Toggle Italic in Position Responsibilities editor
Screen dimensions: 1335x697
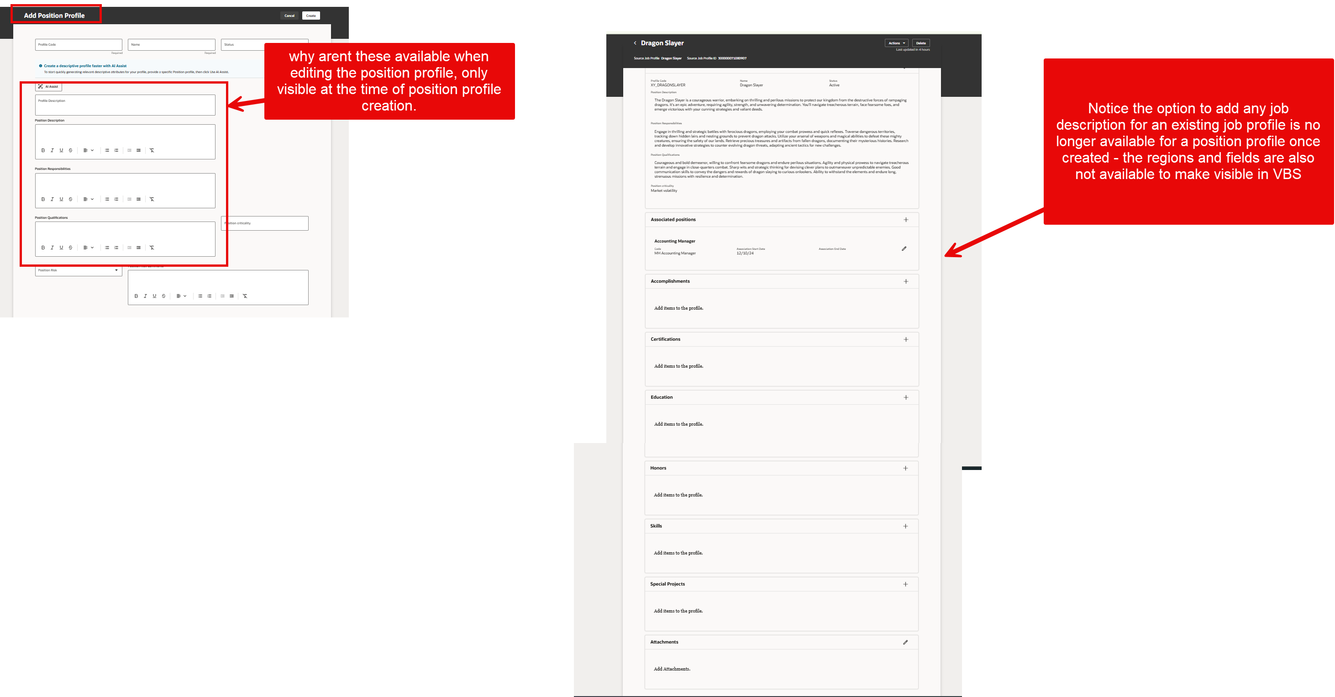tap(52, 199)
